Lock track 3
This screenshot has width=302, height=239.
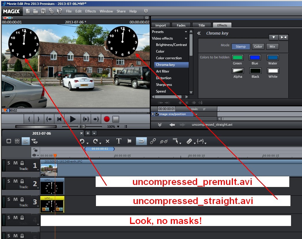22,199
